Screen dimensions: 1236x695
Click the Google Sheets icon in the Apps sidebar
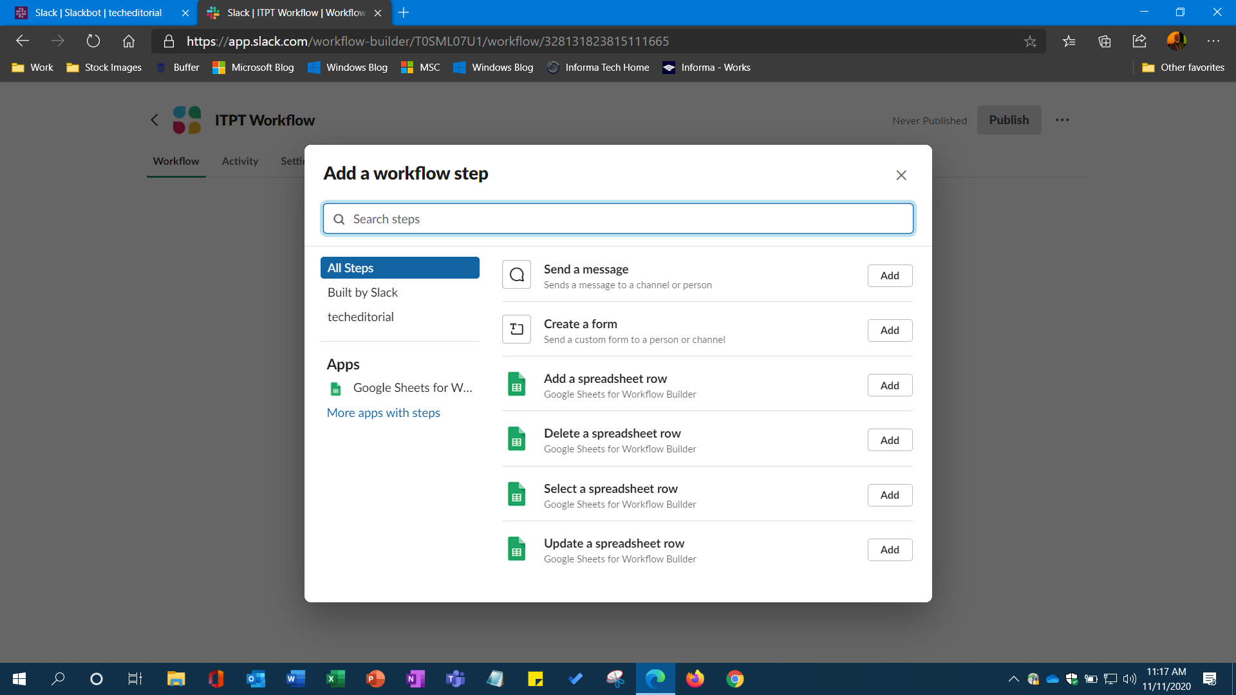click(x=335, y=388)
